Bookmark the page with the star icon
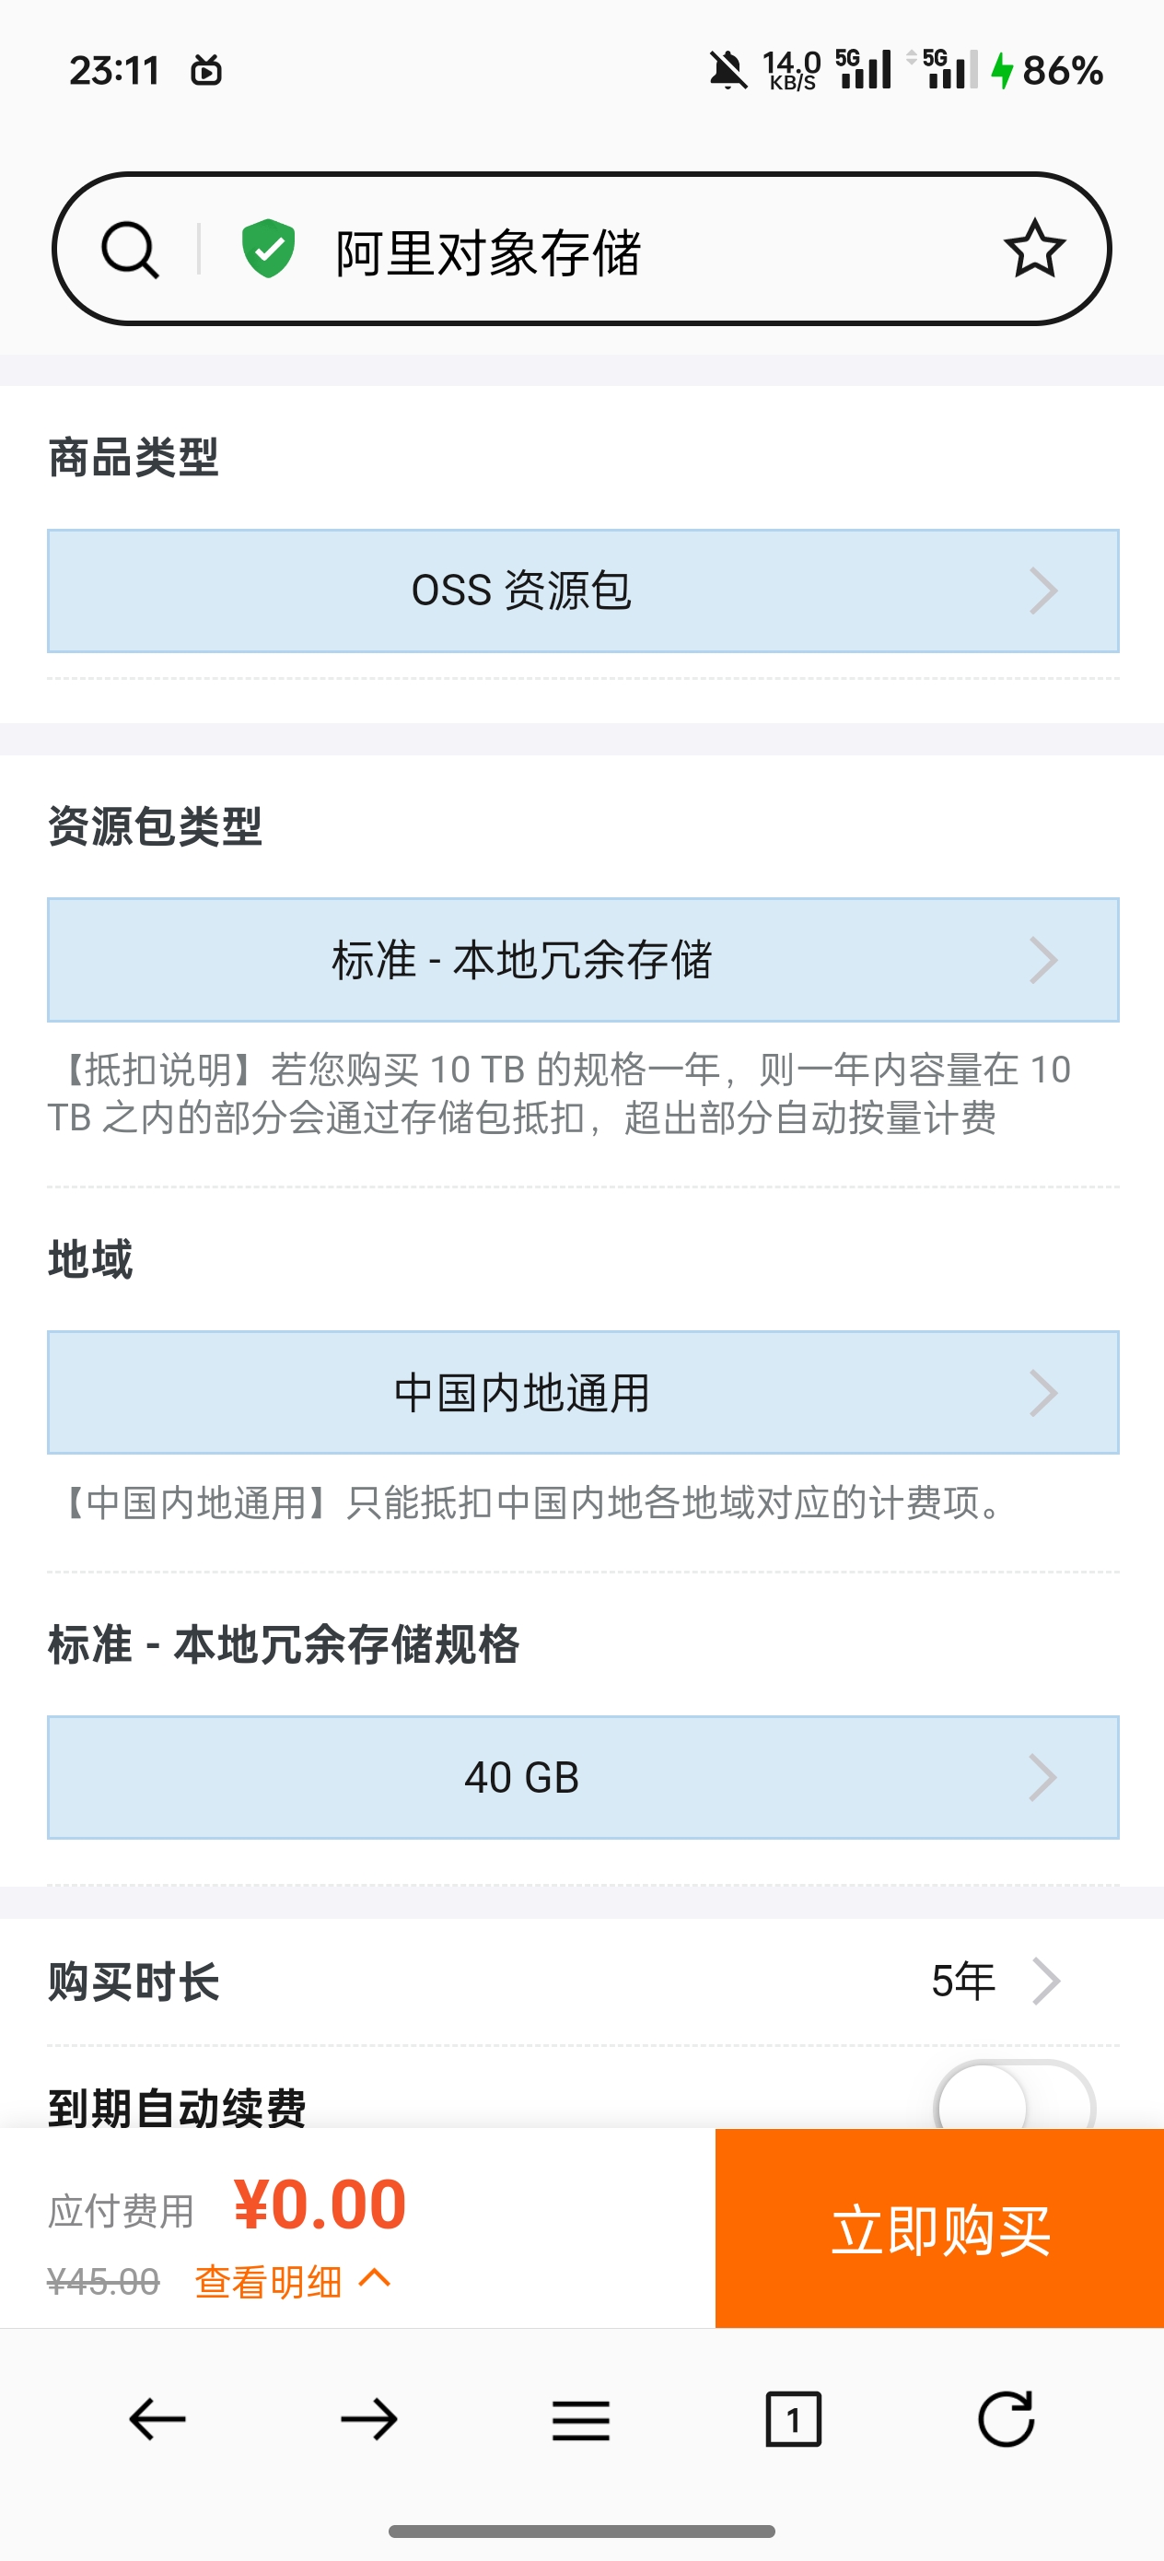Screen dimensions: 1164x2561 [1034, 249]
